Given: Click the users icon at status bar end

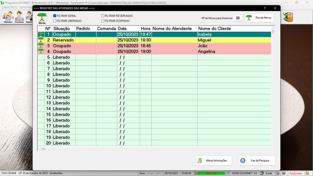Looking at the screenshot, I should tap(308, 173).
